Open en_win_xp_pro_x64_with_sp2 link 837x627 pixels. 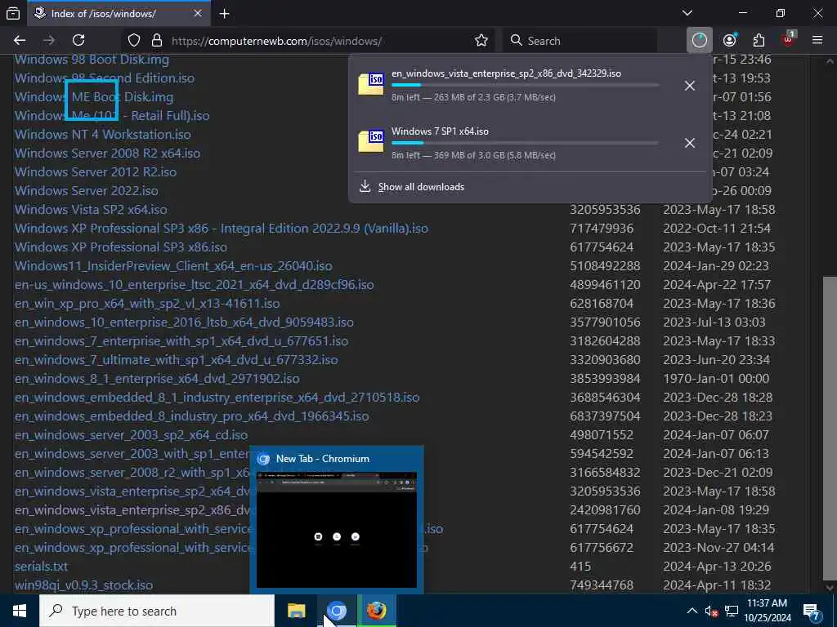147,303
